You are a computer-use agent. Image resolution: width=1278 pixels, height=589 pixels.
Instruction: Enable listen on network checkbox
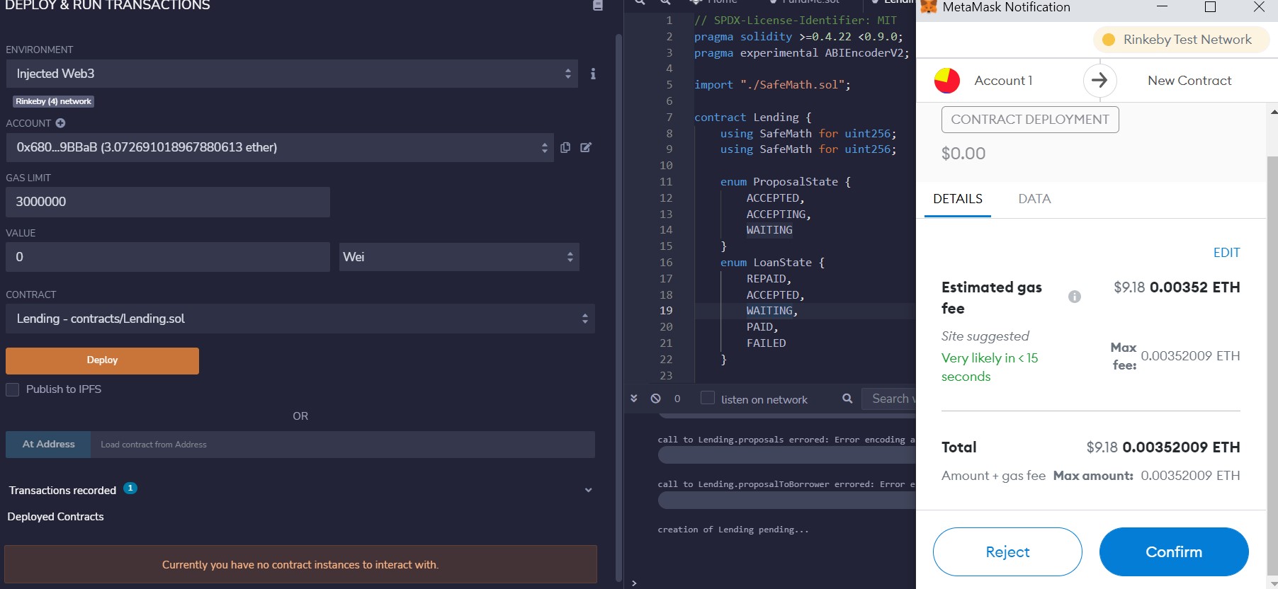coord(707,398)
